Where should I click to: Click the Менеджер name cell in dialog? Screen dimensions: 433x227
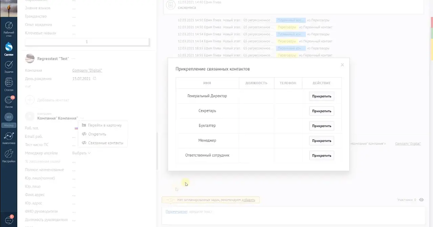click(x=207, y=141)
